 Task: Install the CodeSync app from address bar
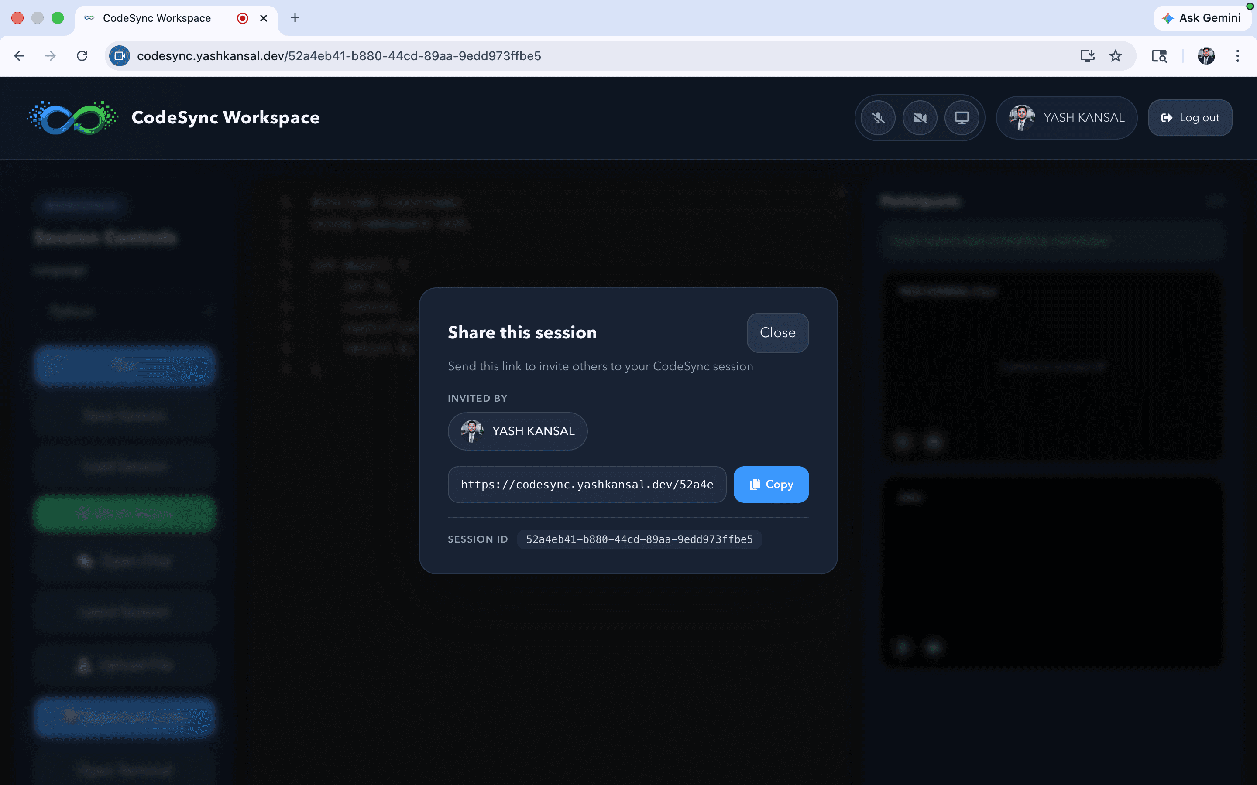[1087, 55]
